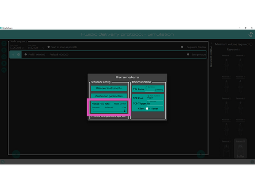Viewport: 255px width, 191px height.
Task: Click the round play button at bottom right
Action: pyautogui.click(x=201, y=154)
